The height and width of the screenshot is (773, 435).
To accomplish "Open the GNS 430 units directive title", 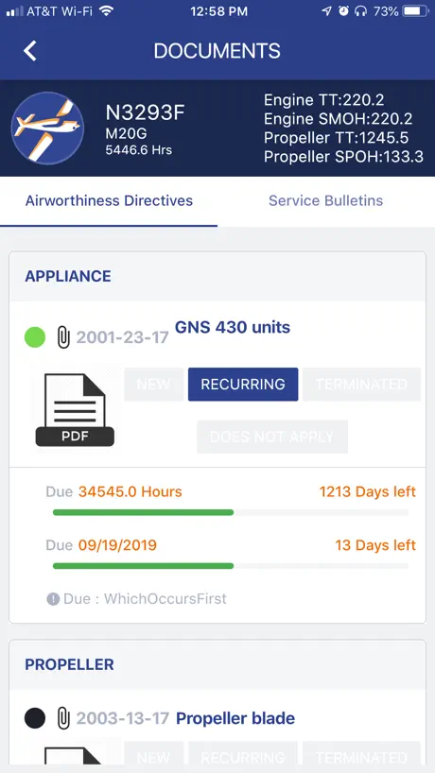I will pyautogui.click(x=233, y=327).
